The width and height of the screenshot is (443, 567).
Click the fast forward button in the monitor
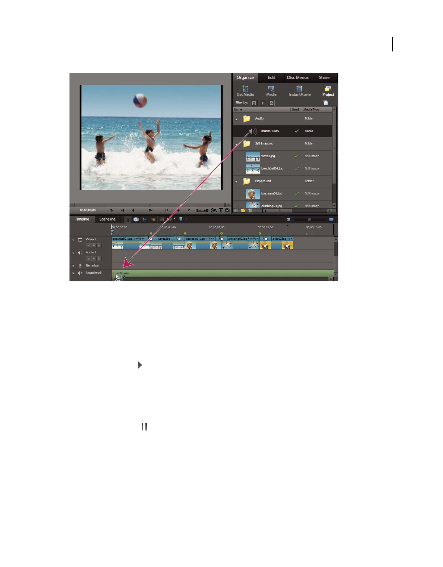pyautogui.click(x=178, y=210)
